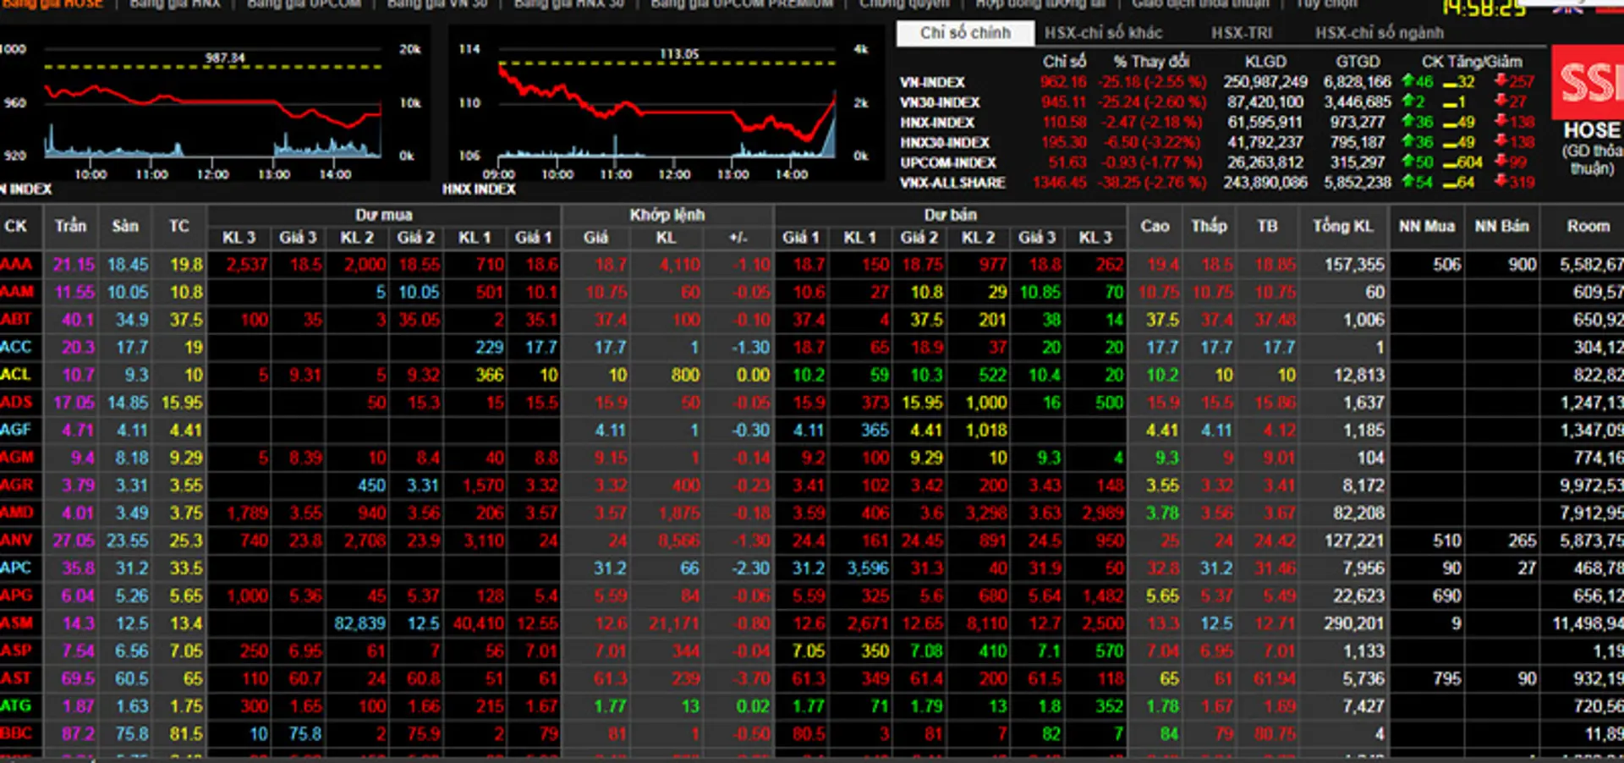This screenshot has height=763, width=1624.
Task: Click the KLGD index column header
Action: tap(1265, 62)
